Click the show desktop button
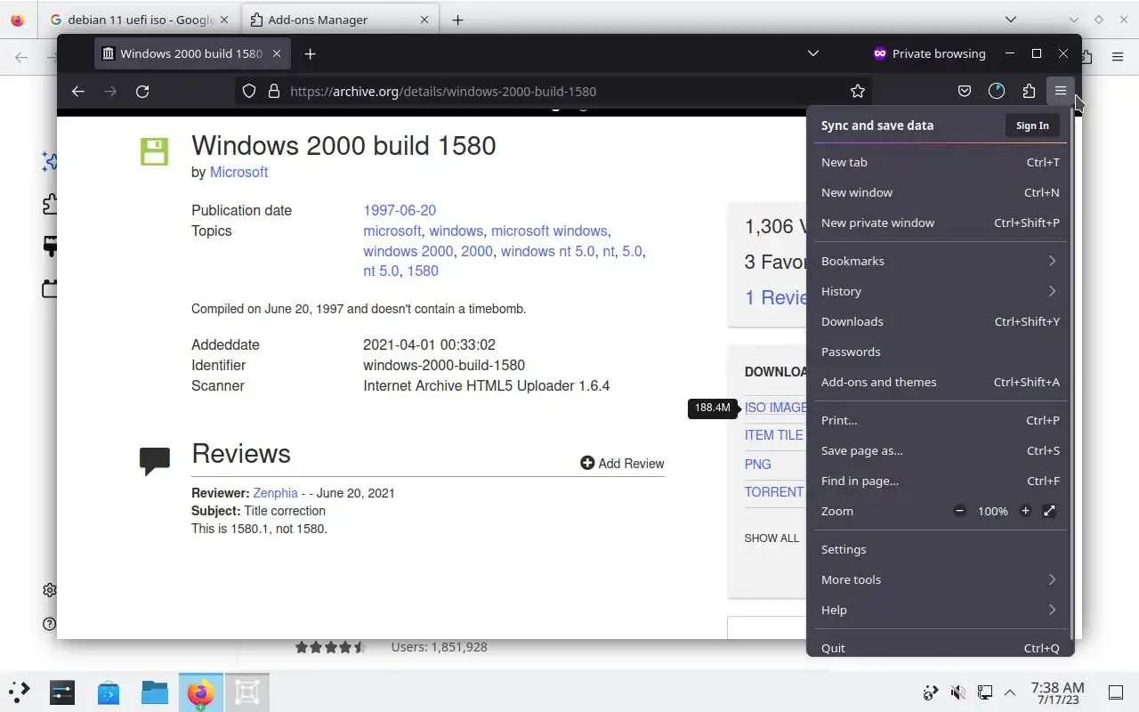1139x712 pixels. [x=1116, y=692]
